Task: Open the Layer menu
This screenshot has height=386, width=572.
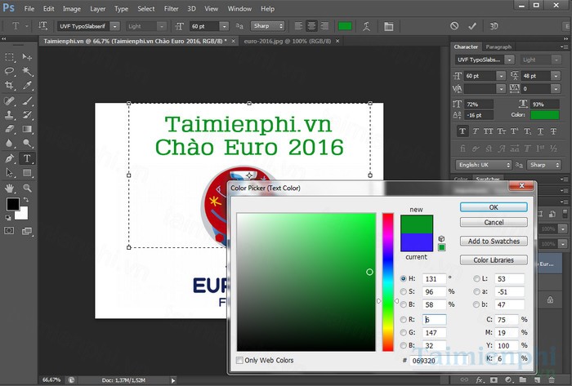Action: pyautogui.click(x=98, y=9)
